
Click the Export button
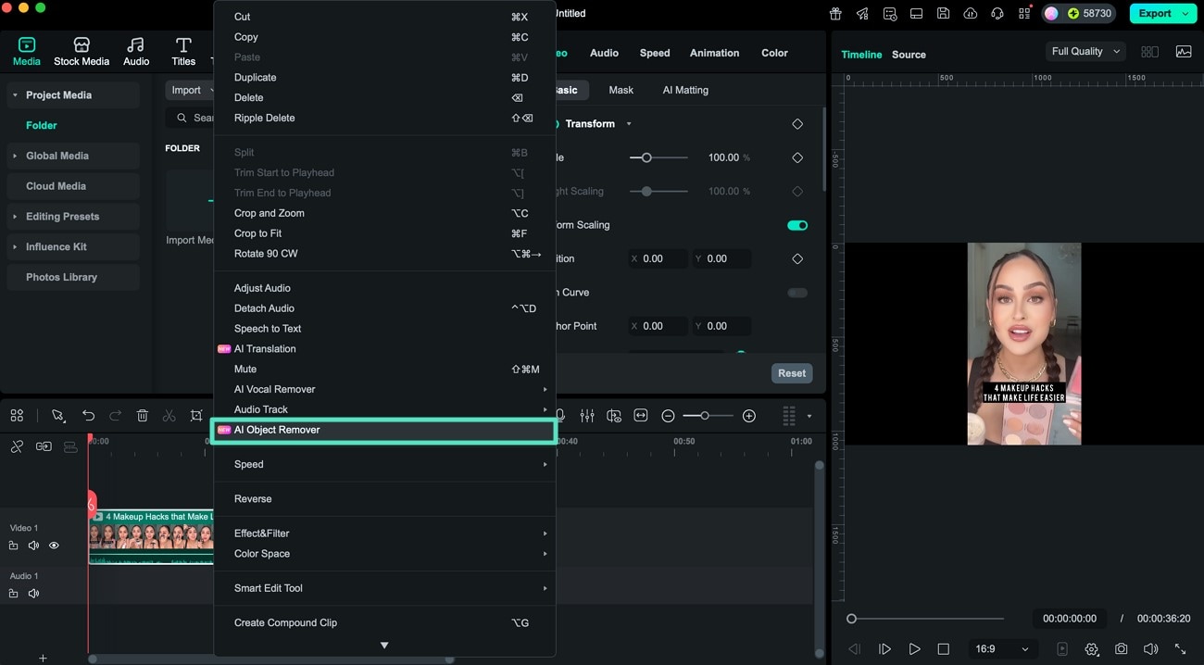click(x=1156, y=13)
